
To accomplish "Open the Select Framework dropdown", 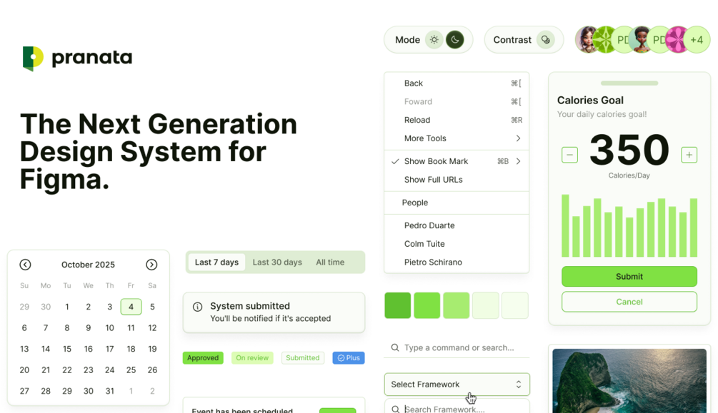I will 457,384.
